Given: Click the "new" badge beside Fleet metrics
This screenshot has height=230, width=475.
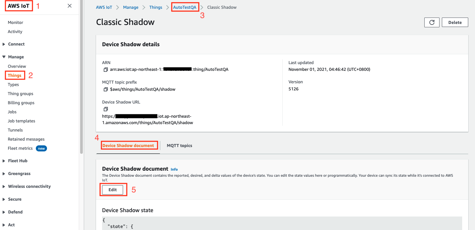Looking at the screenshot, I should (x=41, y=148).
